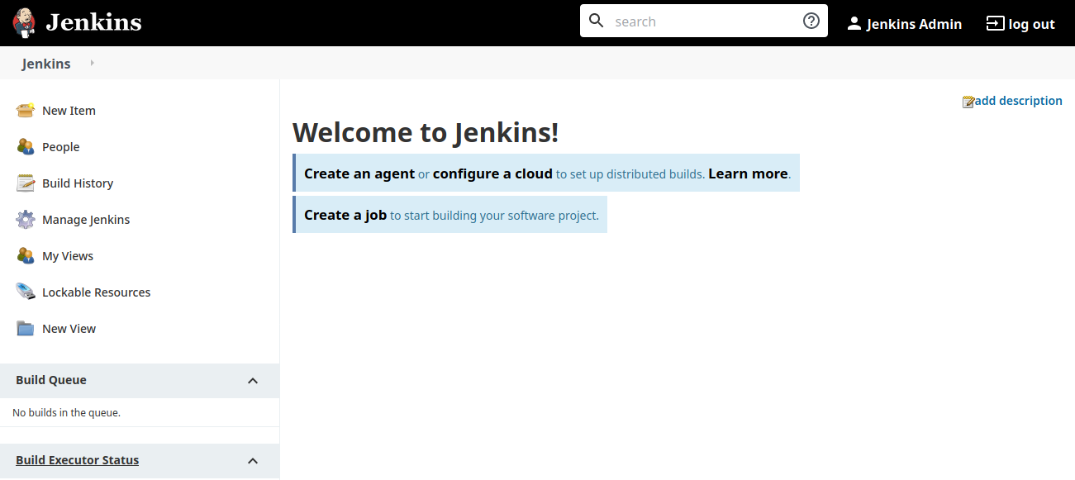Click the New View folder icon
This screenshot has height=480, width=1075.
pyautogui.click(x=26, y=328)
